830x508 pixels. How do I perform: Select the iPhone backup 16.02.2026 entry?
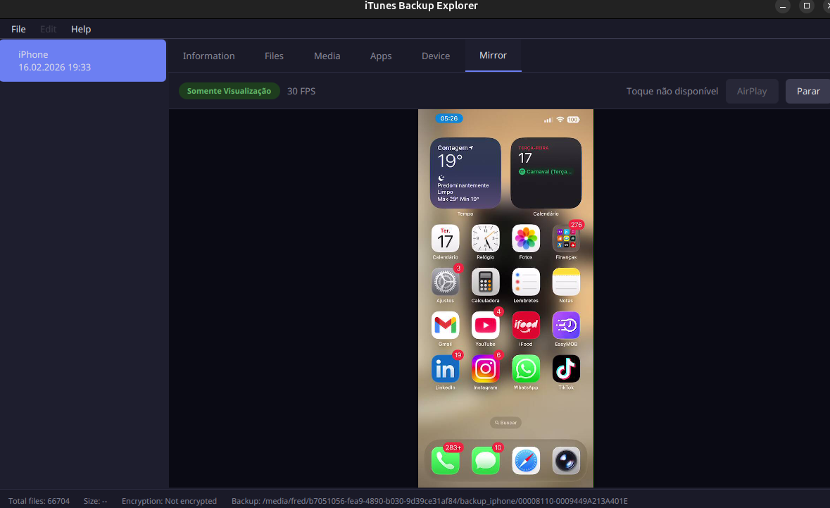point(83,61)
